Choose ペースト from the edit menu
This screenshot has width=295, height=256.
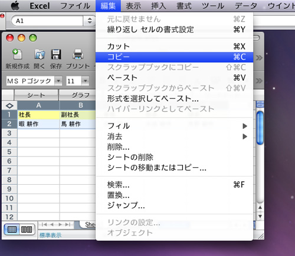pos(174,78)
